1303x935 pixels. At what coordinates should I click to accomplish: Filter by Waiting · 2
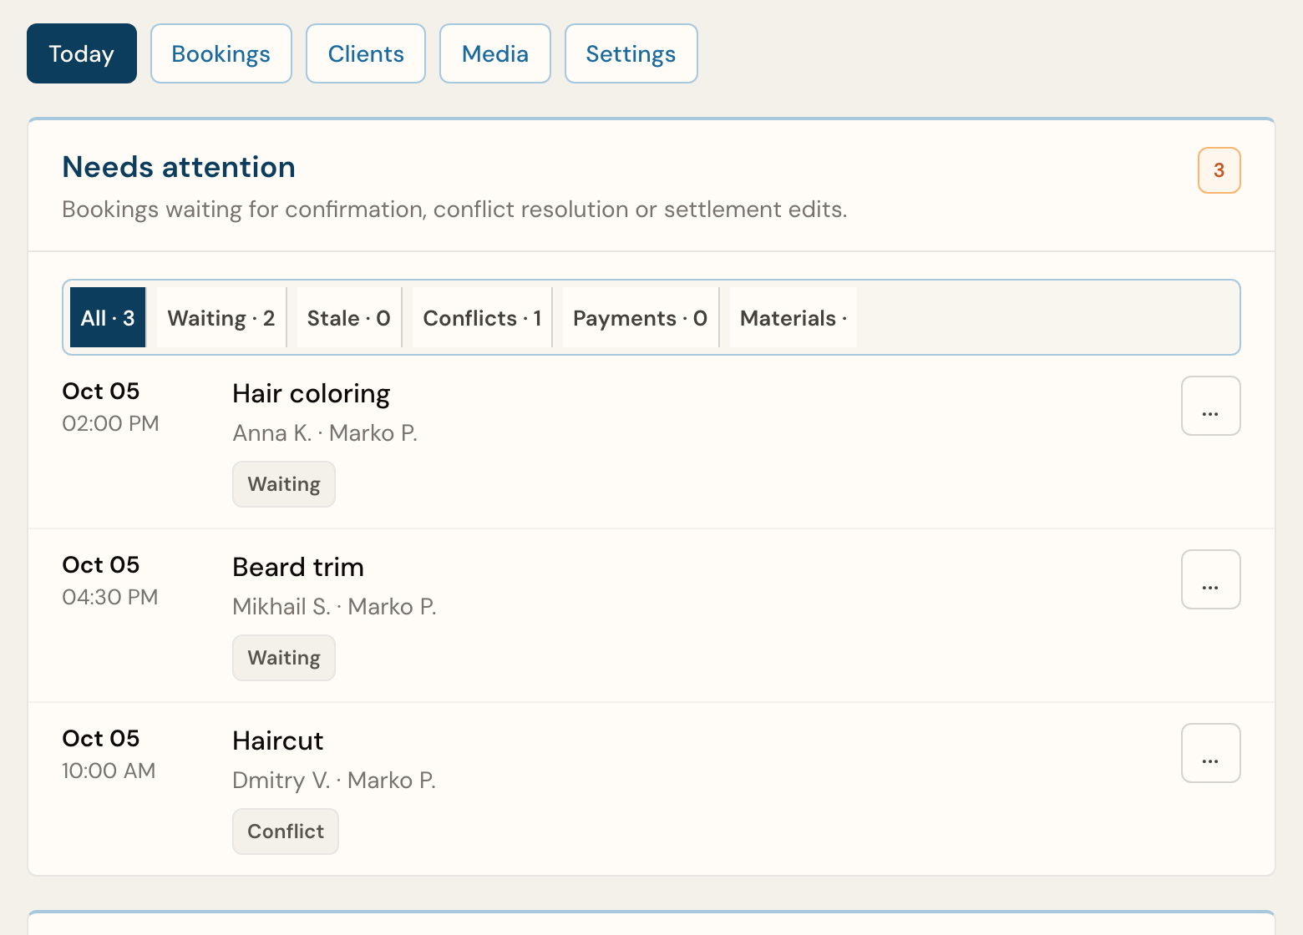pos(221,317)
